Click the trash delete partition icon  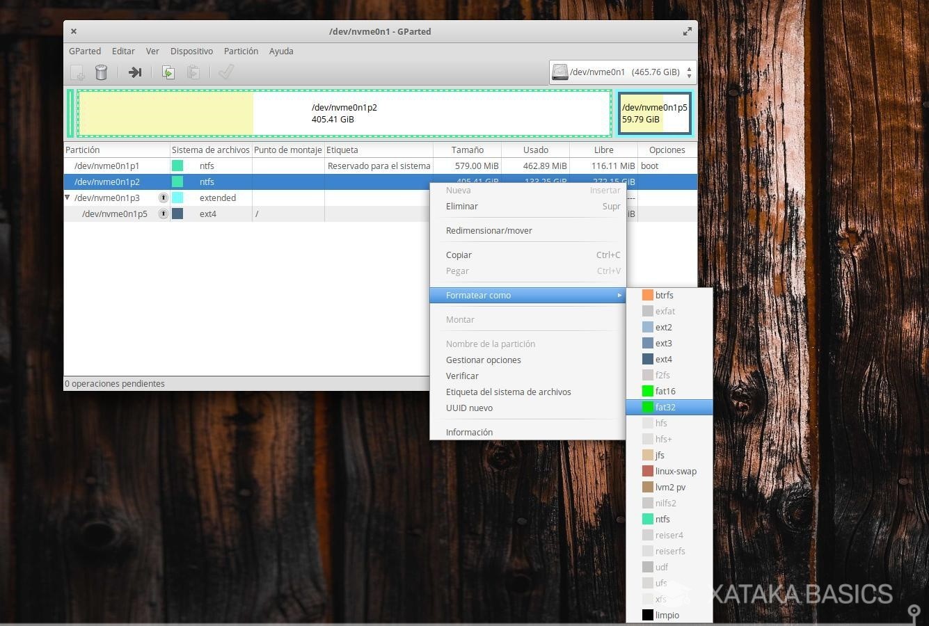tap(101, 72)
